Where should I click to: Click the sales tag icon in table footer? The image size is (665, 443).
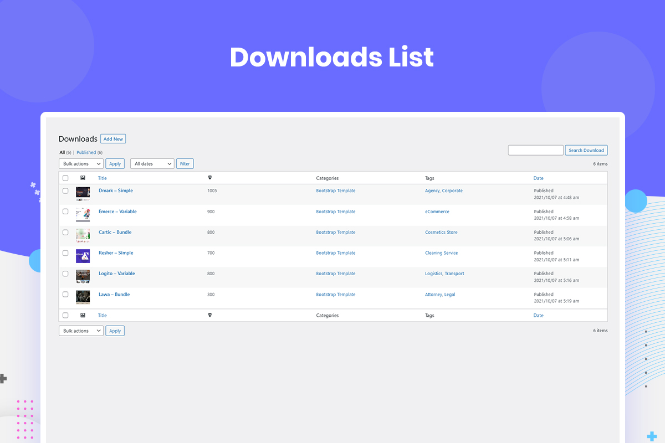(210, 315)
